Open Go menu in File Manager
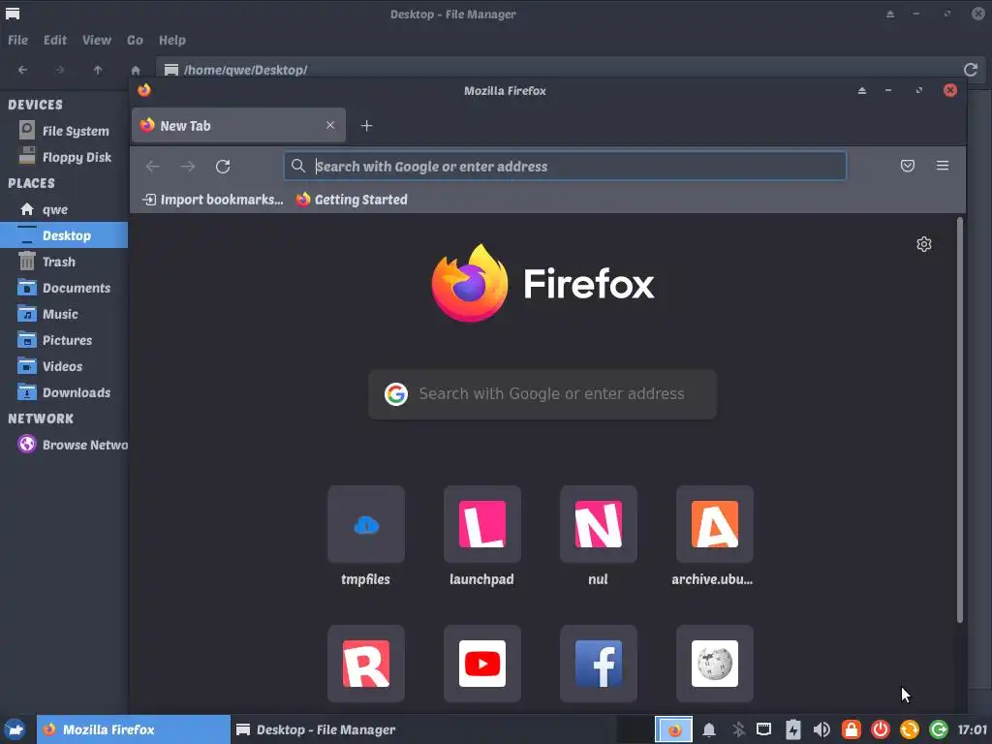The image size is (992, 744). pos(135,40)
